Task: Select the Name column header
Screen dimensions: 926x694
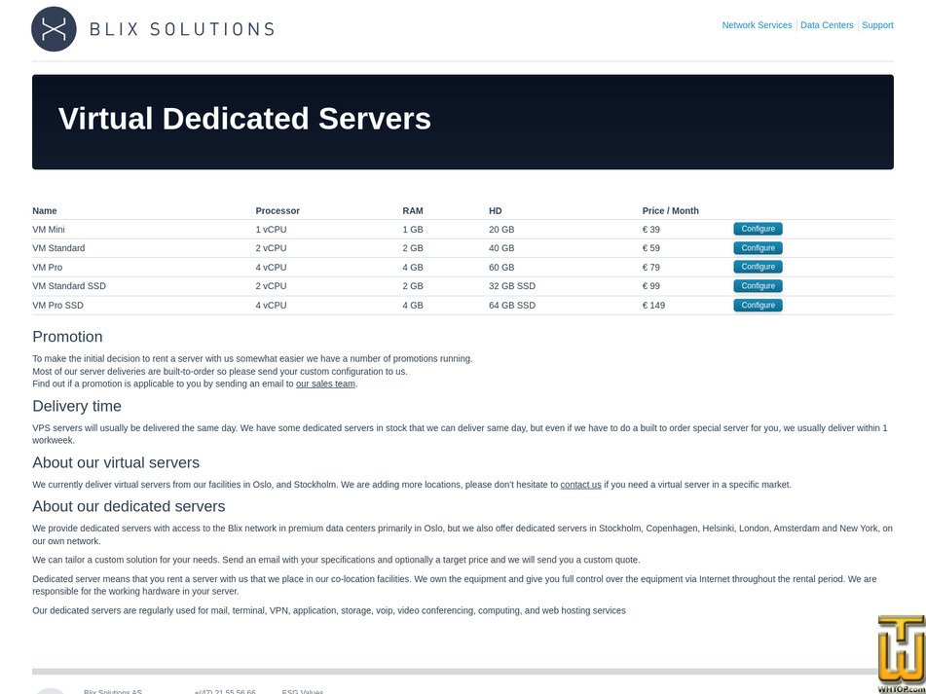Action: [x=44, y=210]
